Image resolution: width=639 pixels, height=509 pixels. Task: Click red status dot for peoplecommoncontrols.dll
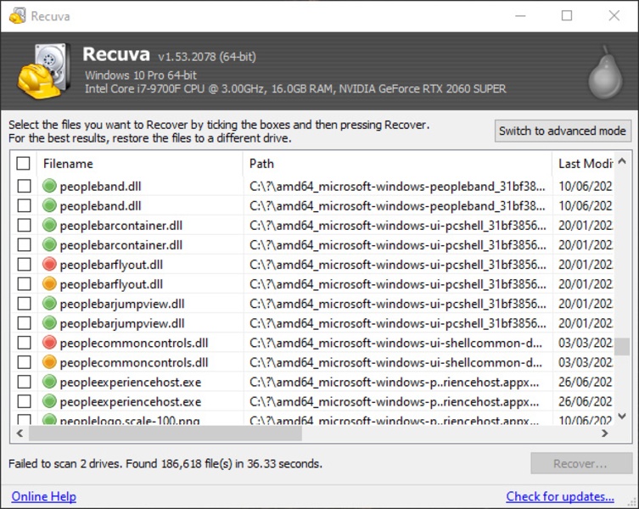[x=49, y=343]
